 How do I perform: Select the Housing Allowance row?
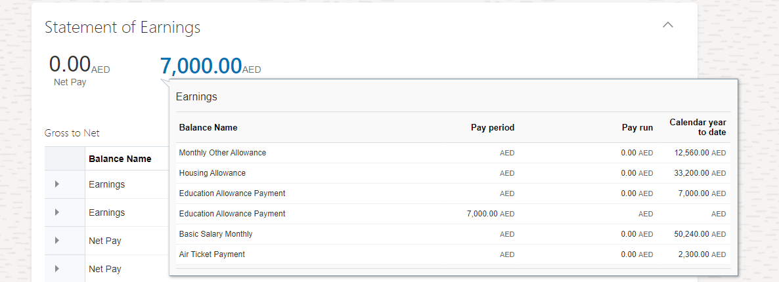click(x=453, y=173)
